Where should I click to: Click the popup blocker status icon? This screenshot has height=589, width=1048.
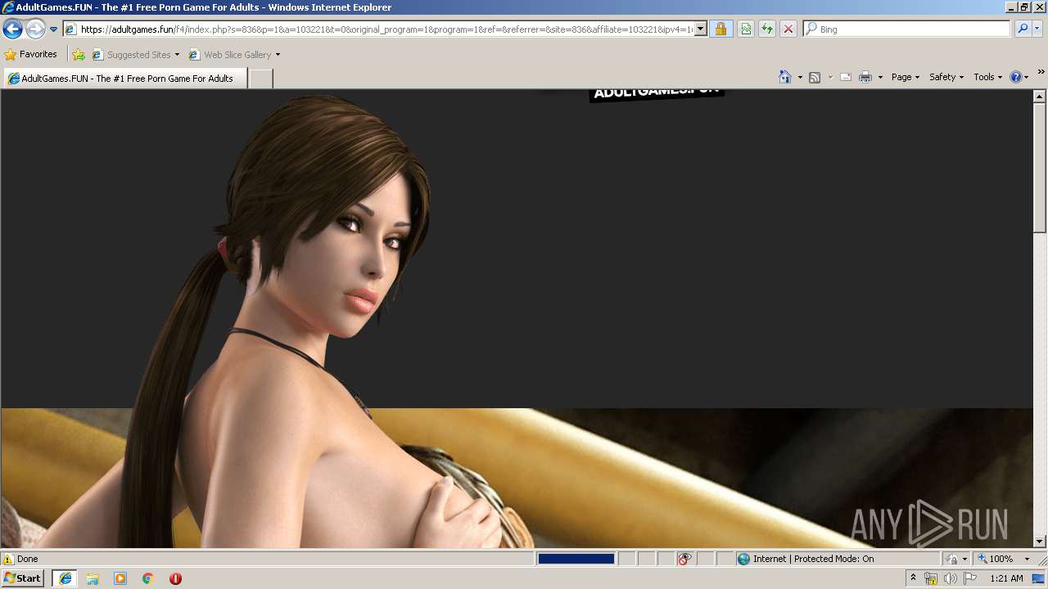[684, 559]
